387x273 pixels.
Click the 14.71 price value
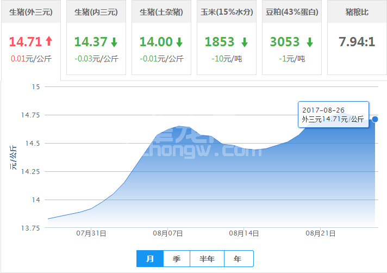click(x=26, y=42)
